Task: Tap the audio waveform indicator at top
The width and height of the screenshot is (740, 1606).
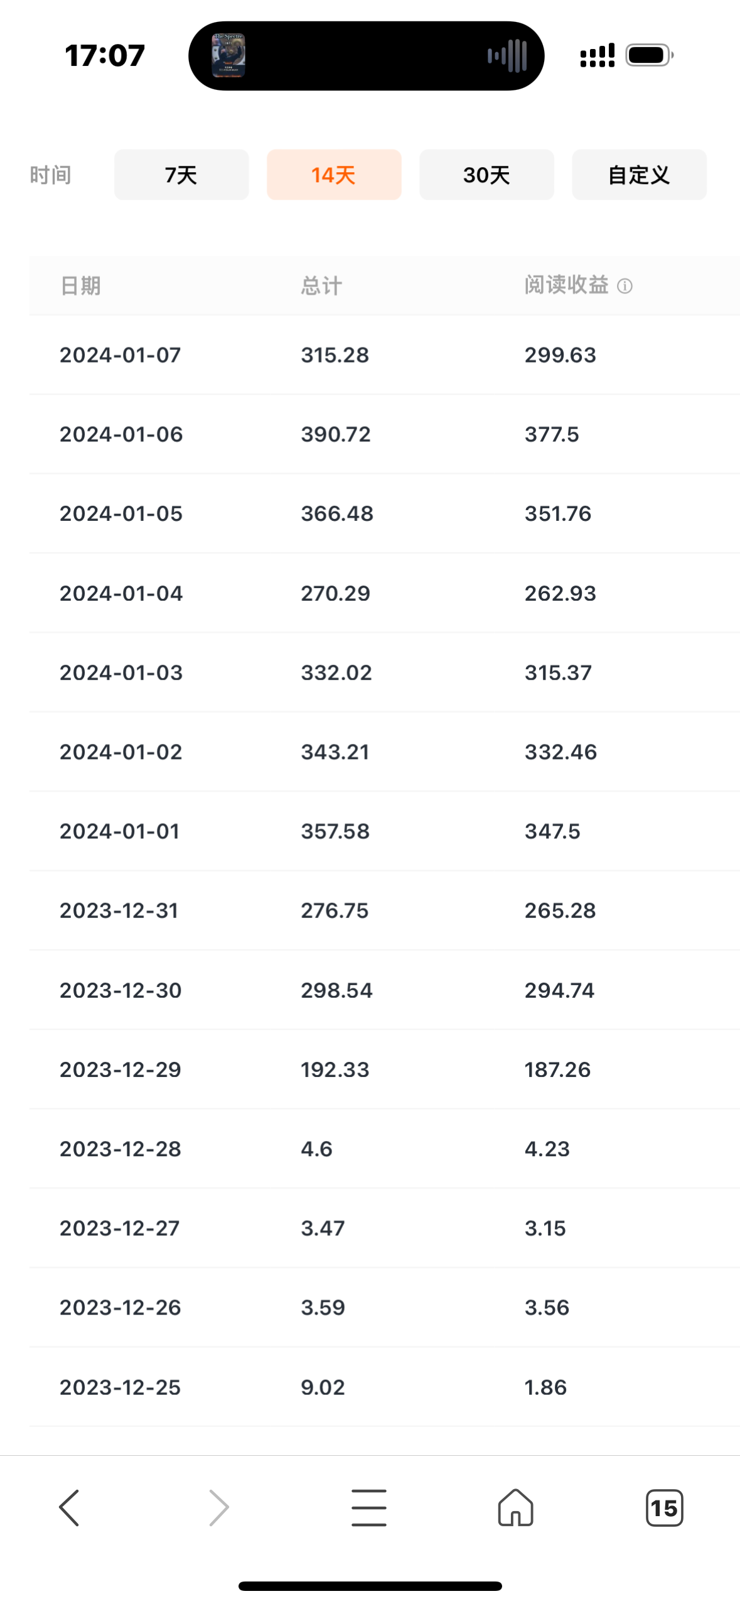Action: (507, 55)
